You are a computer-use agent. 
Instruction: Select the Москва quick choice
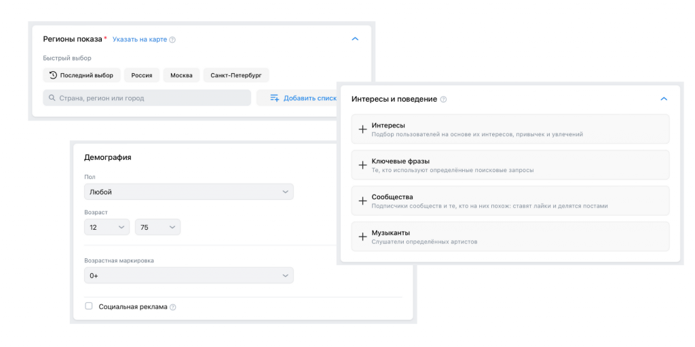tap(181, 75)
